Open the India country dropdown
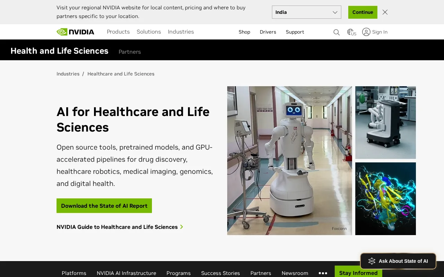 [307, 12]
